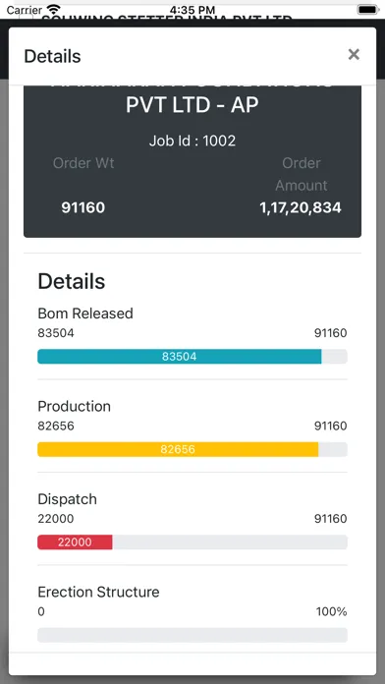Tap the Order Amount value 1,17,20,834
The image size is (385, 684).
point(301,207)
